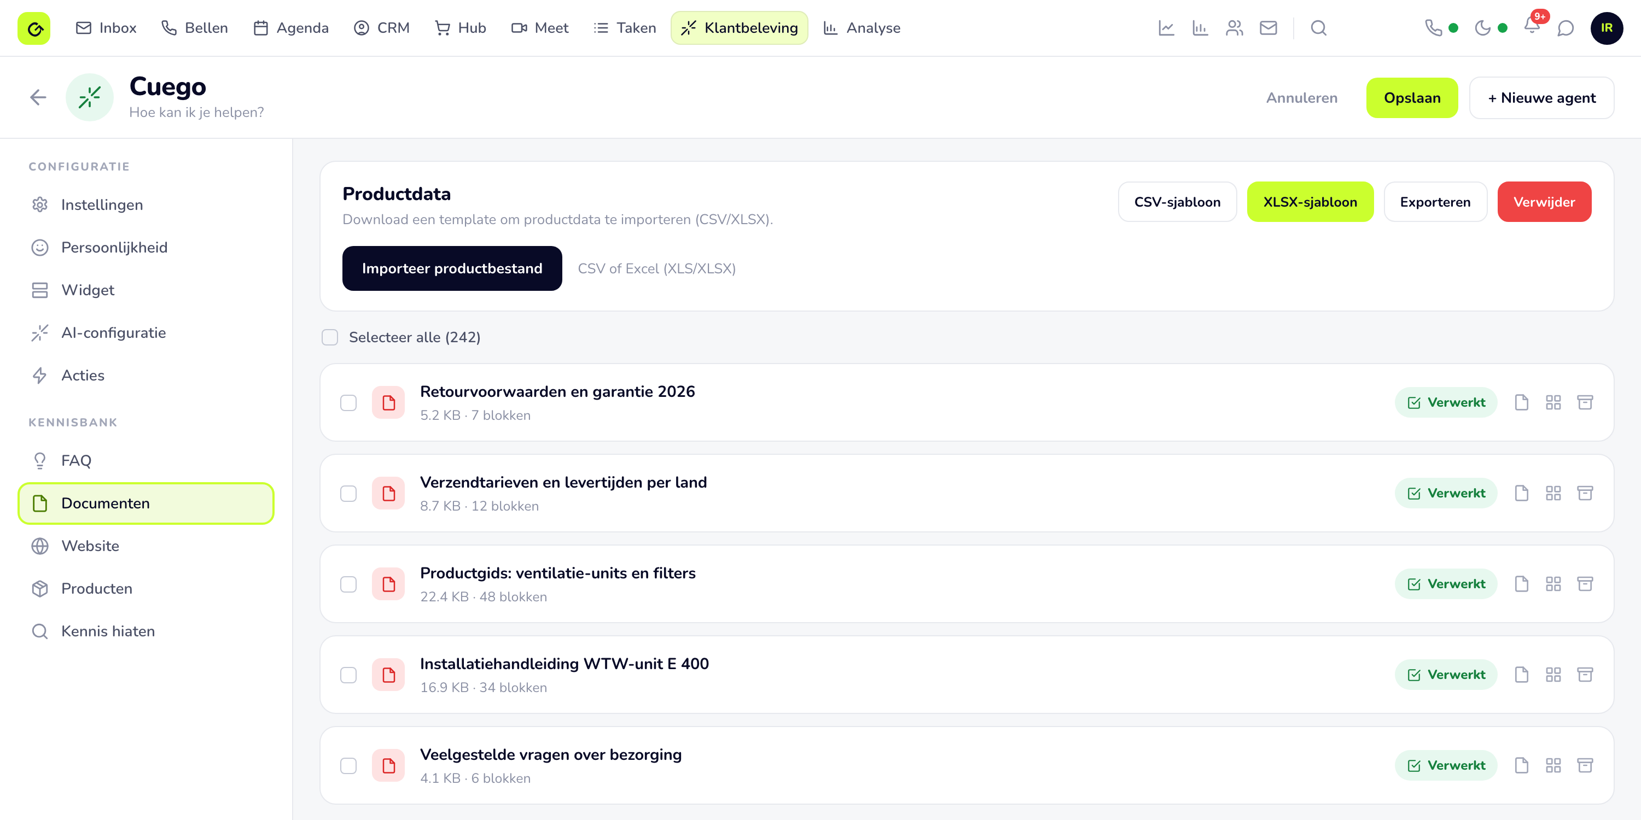Screen dimensions: 1641x820
Task: Select checkbox for Verzendtarieven en levertijden per land
Action: coord(348,494)
